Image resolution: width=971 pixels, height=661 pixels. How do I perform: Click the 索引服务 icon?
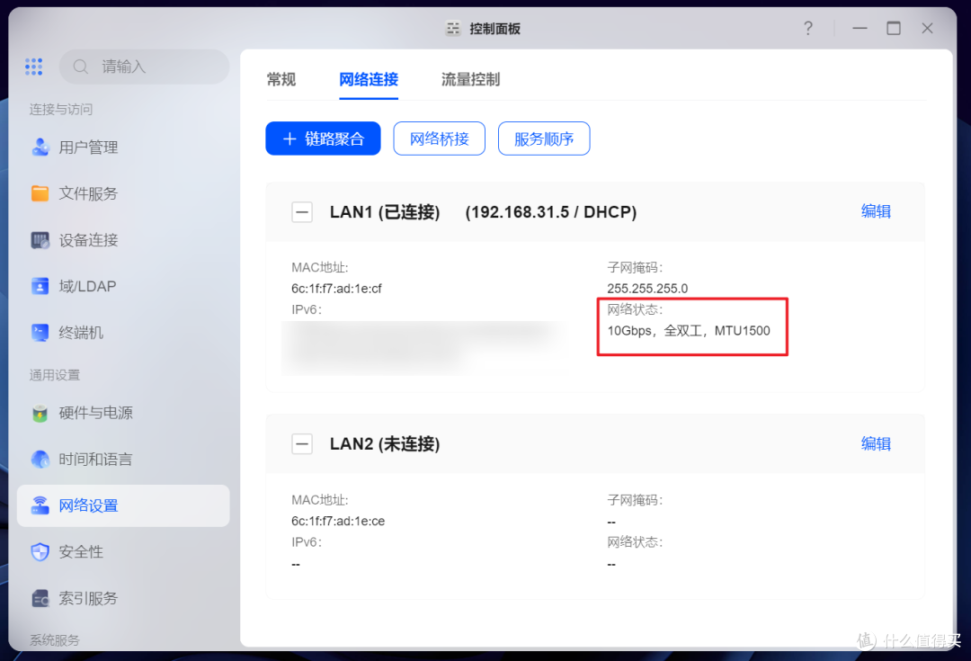[x=40, y=598]
